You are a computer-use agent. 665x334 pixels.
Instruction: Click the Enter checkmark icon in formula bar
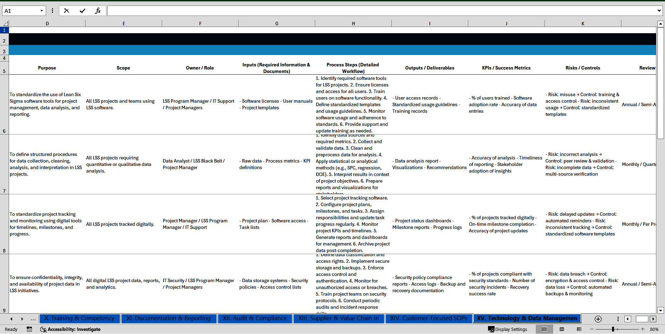click(82, 11)
